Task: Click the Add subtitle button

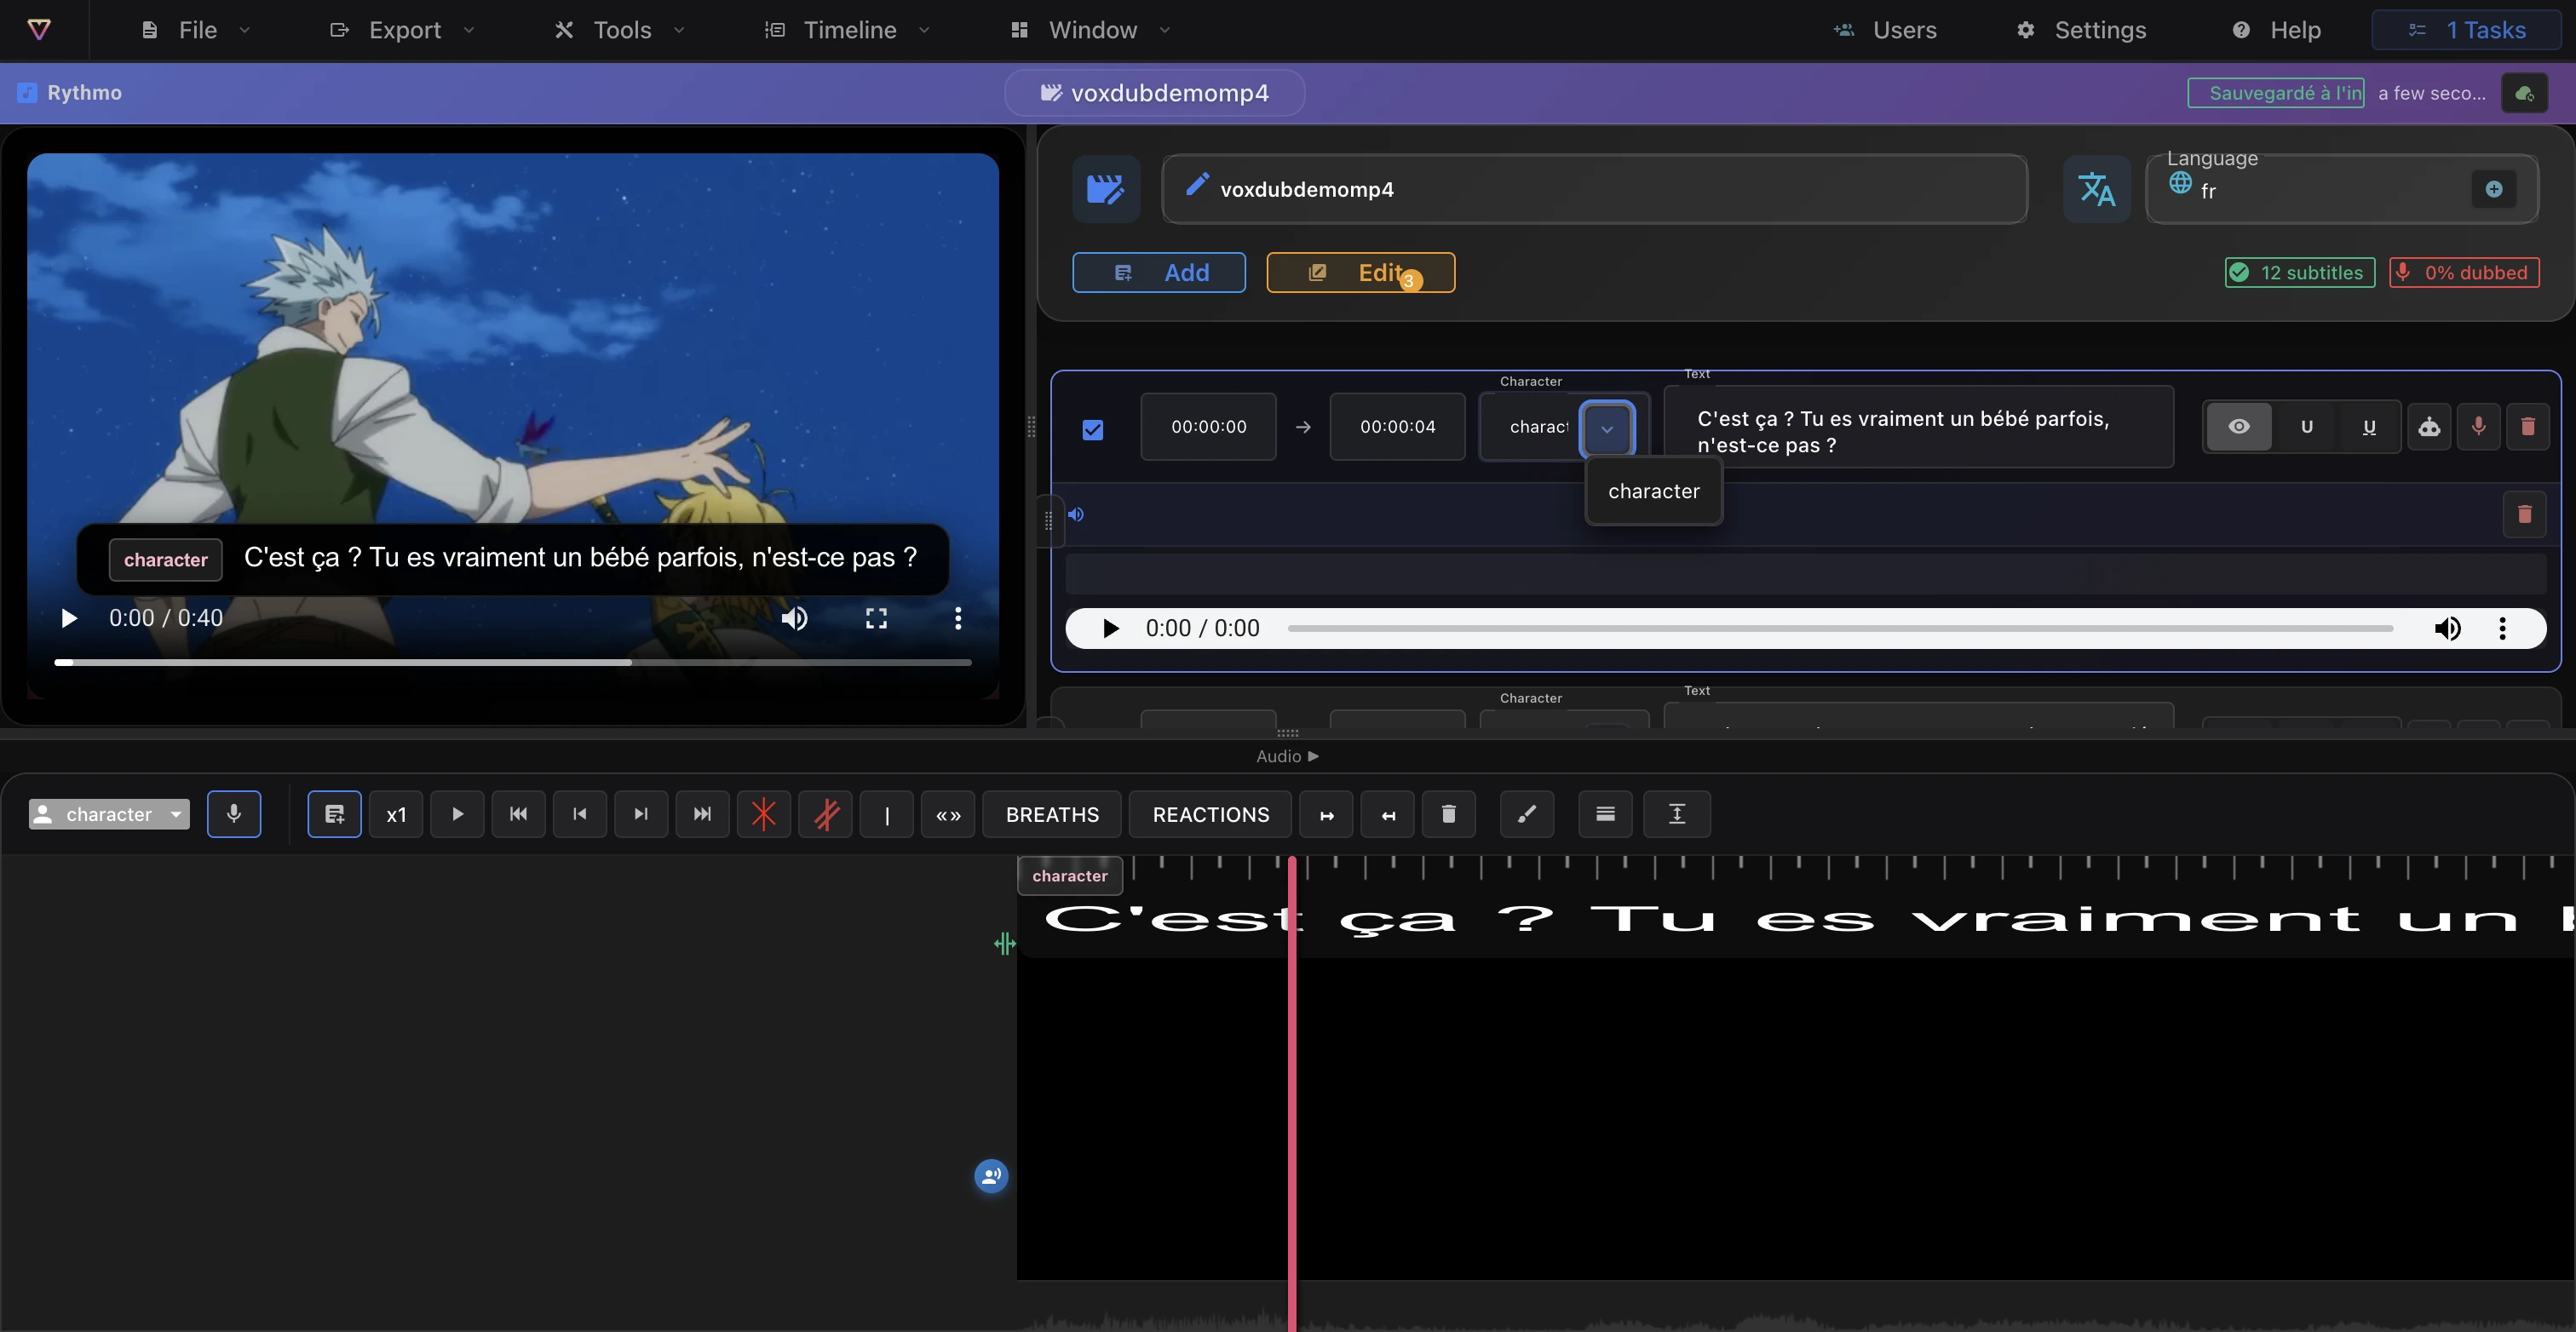Action: click(x=1159, y=272)
